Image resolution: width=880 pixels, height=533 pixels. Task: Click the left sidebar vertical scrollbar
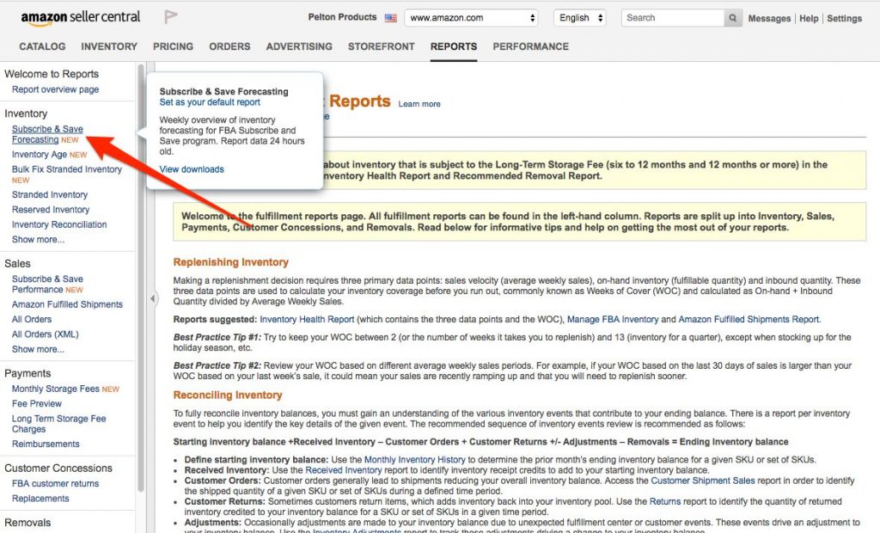[x=141, y=258]
